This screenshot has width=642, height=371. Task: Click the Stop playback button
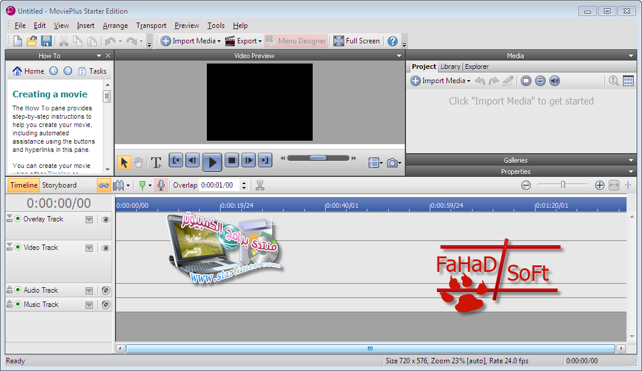232,160
